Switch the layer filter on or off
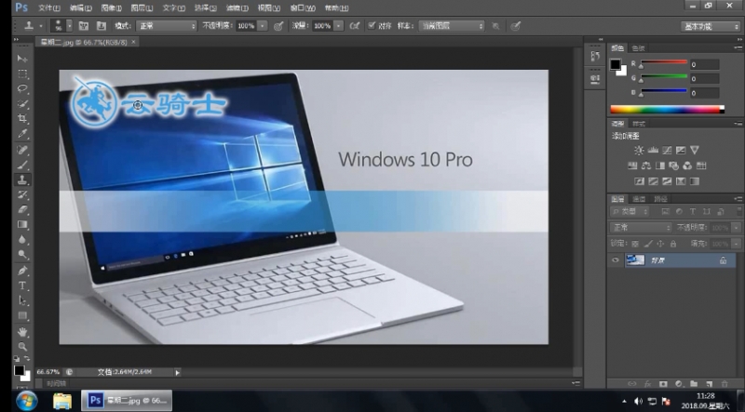The width and height of the screenshot is (745, 412). click(x=739, y=212)
